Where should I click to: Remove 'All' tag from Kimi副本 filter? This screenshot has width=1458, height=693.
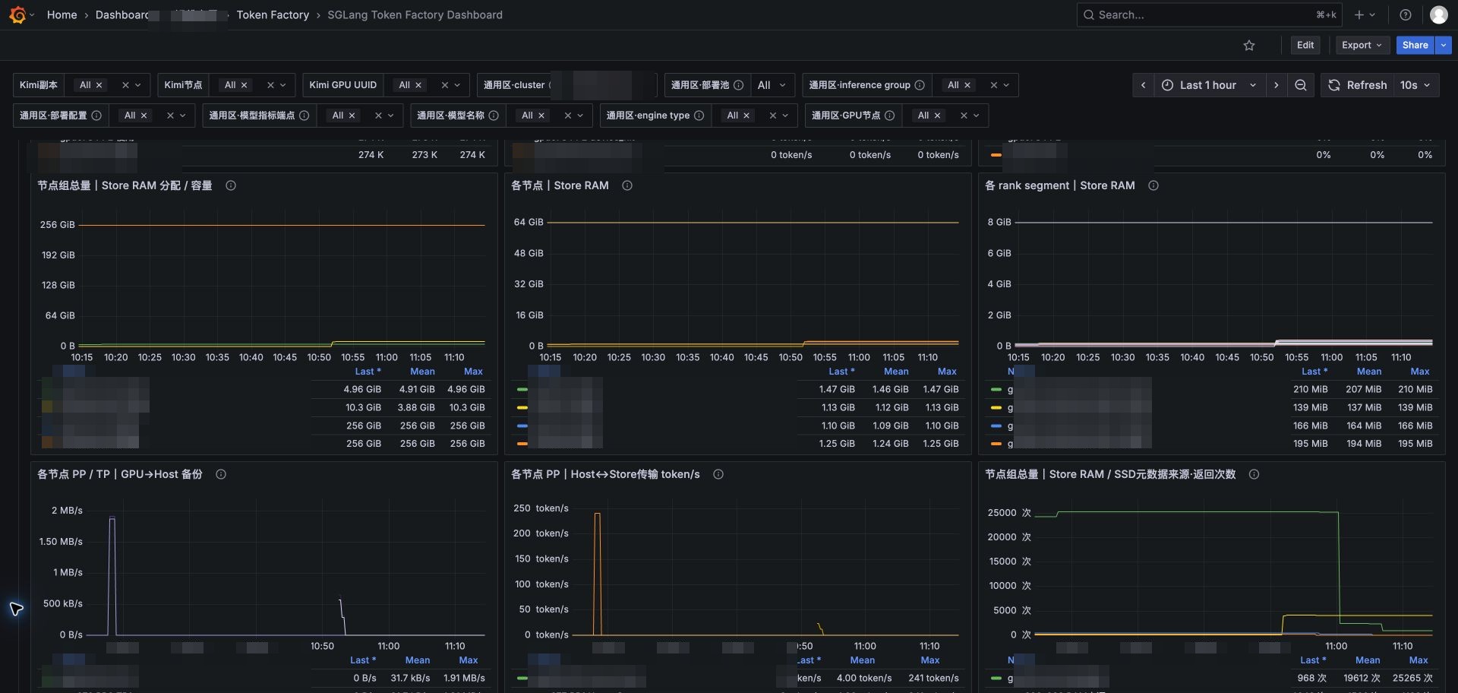point(99,85)
